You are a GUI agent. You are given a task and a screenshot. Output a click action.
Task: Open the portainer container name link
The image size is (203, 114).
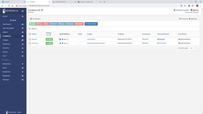pos(35,43)
